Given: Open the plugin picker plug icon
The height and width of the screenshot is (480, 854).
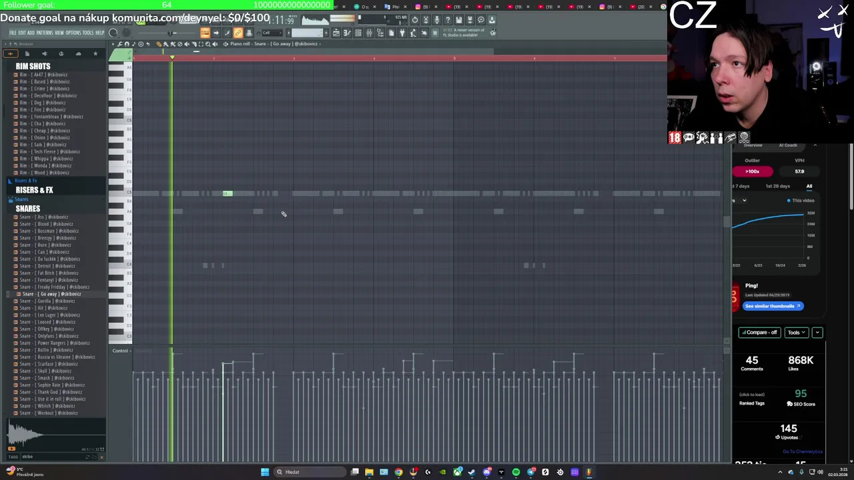Looking at the screenshot, I should point(402,33).
